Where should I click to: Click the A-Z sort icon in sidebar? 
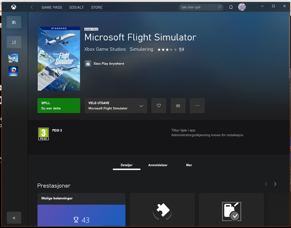click(14, 42)
